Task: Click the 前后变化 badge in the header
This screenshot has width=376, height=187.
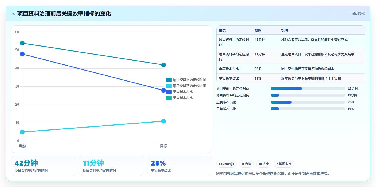Action: coord(357,13)
